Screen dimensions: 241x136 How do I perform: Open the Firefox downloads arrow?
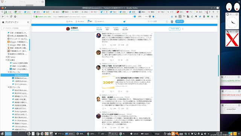click(x=172, y=17)
